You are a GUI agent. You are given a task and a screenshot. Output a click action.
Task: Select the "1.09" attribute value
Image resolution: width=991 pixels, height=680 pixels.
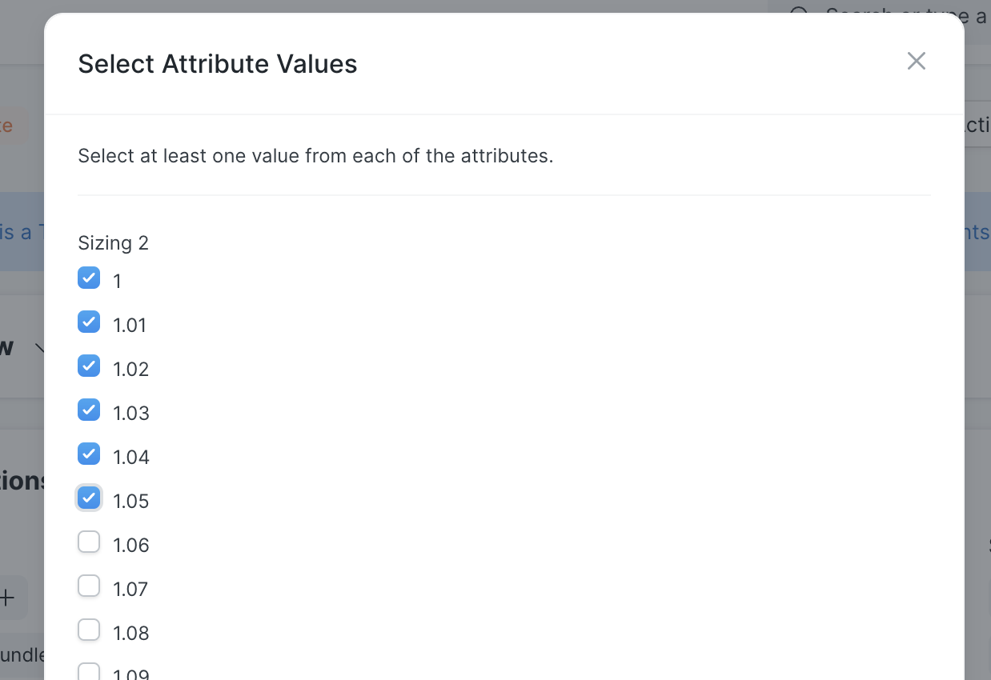tap(89, 672)
